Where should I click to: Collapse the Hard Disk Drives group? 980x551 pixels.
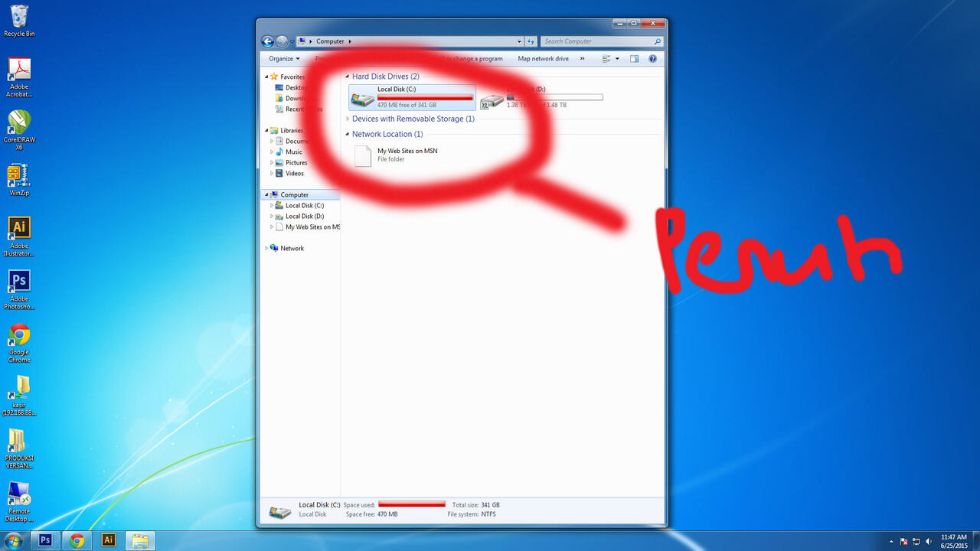(348, 77)
